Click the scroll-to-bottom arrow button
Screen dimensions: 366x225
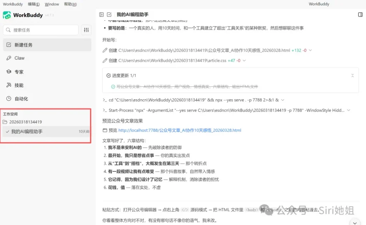tap(354, 221)
